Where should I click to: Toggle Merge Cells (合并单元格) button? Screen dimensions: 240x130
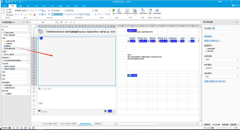tap(57, 14)
